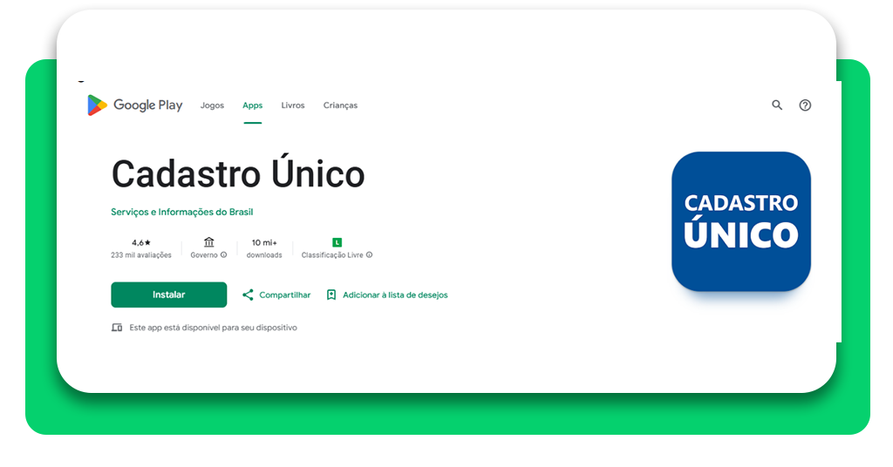Viewport: 893px width, 467px height.
Task: Open the search magnifier icon
Action: 777,105
